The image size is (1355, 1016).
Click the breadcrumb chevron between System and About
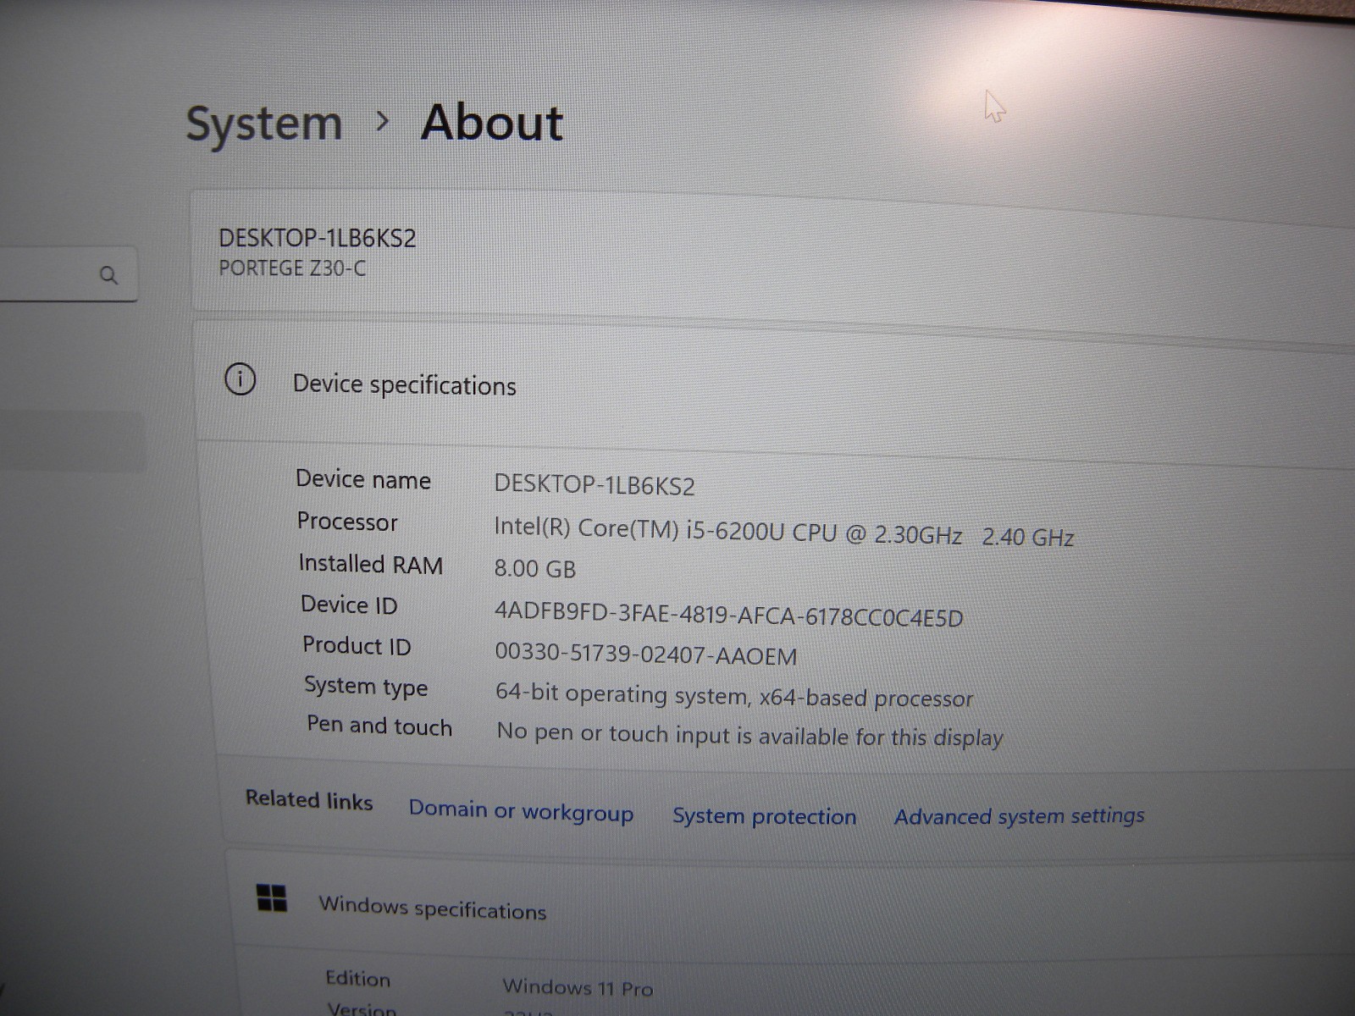(x=383, y=122)
